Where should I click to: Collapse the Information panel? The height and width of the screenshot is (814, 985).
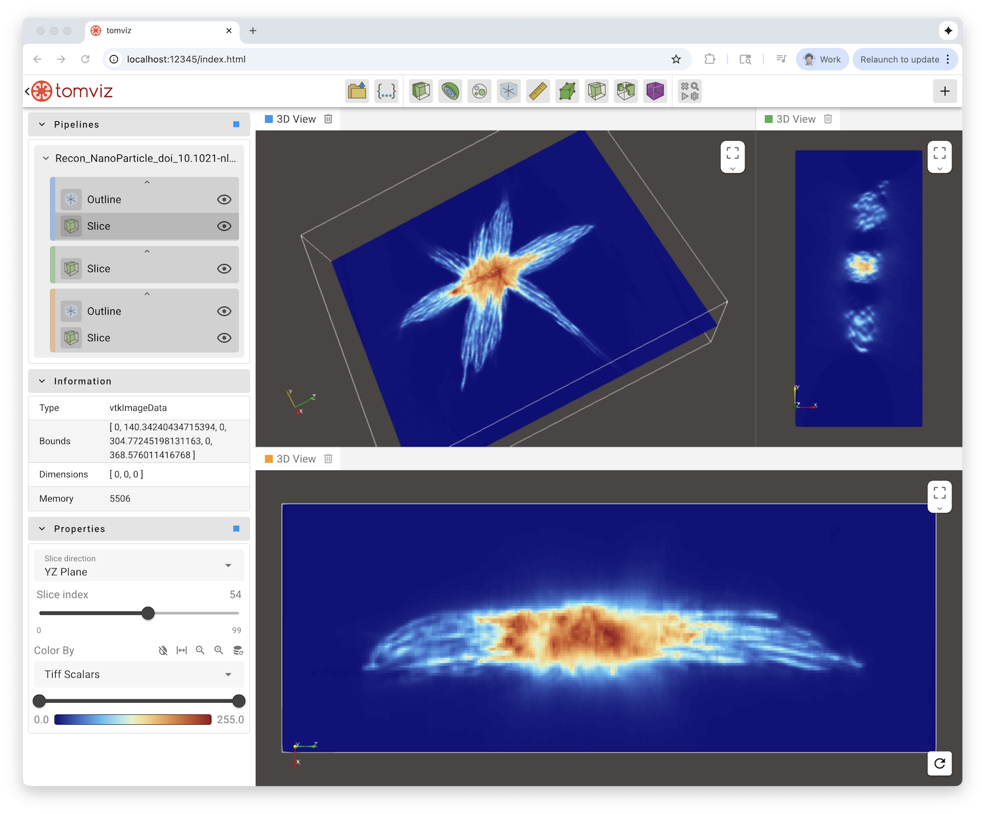pyautogui.click(x=42, y=381)
